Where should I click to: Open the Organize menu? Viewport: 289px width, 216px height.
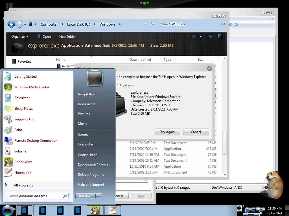pos(20,37)
